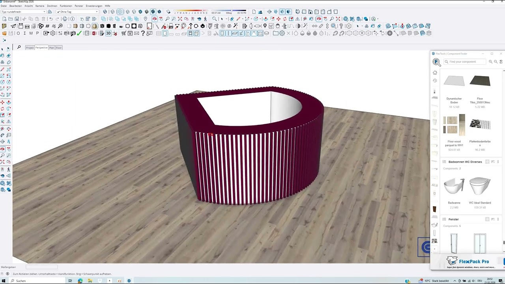Click the Component Finder history icon
The width and height of the screenshot is (505, 284).
[435, 80]
